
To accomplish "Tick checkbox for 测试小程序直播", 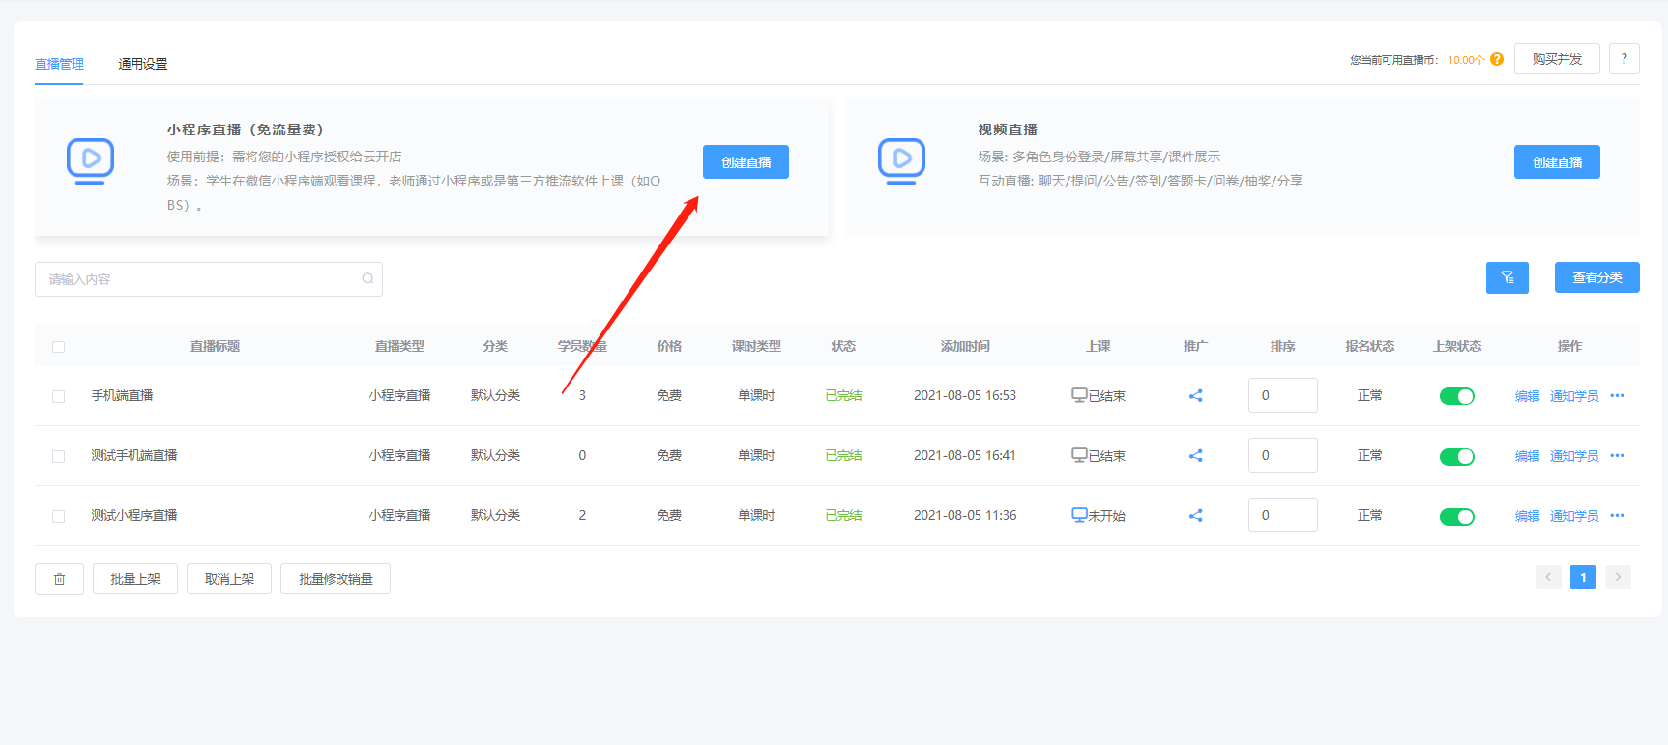I will tap(58, 516).
